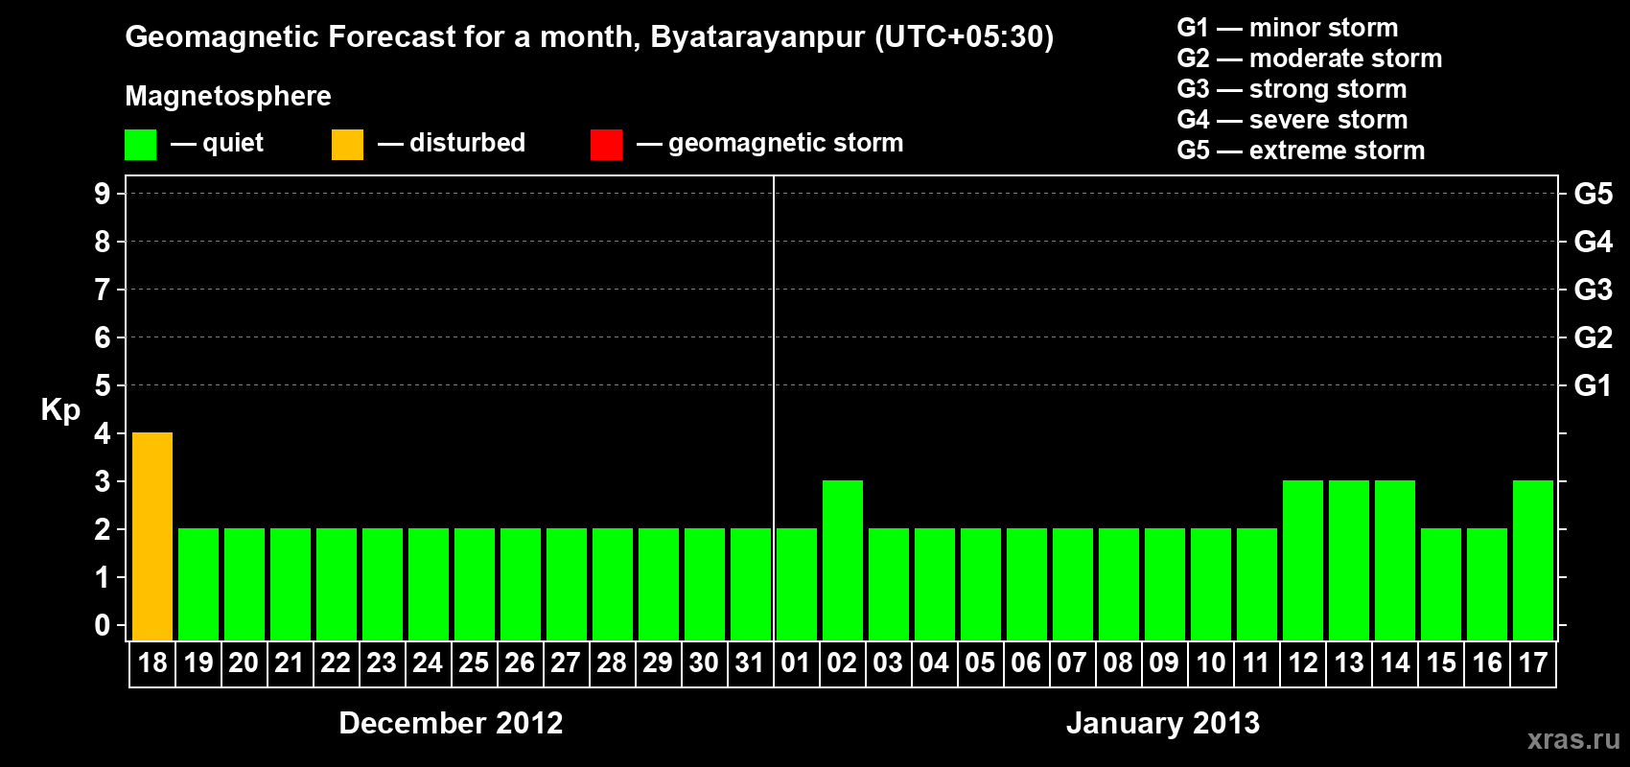Click the G3 label on right axis

1594,290
